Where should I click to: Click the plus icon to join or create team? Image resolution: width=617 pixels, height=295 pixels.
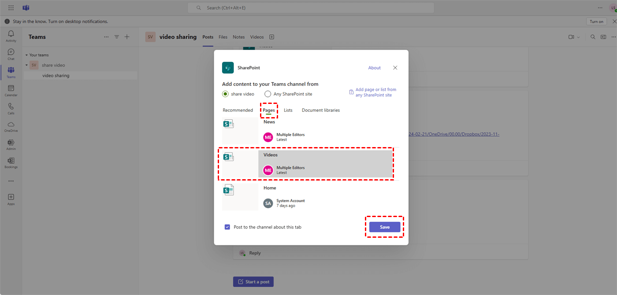tap(127, 37)
